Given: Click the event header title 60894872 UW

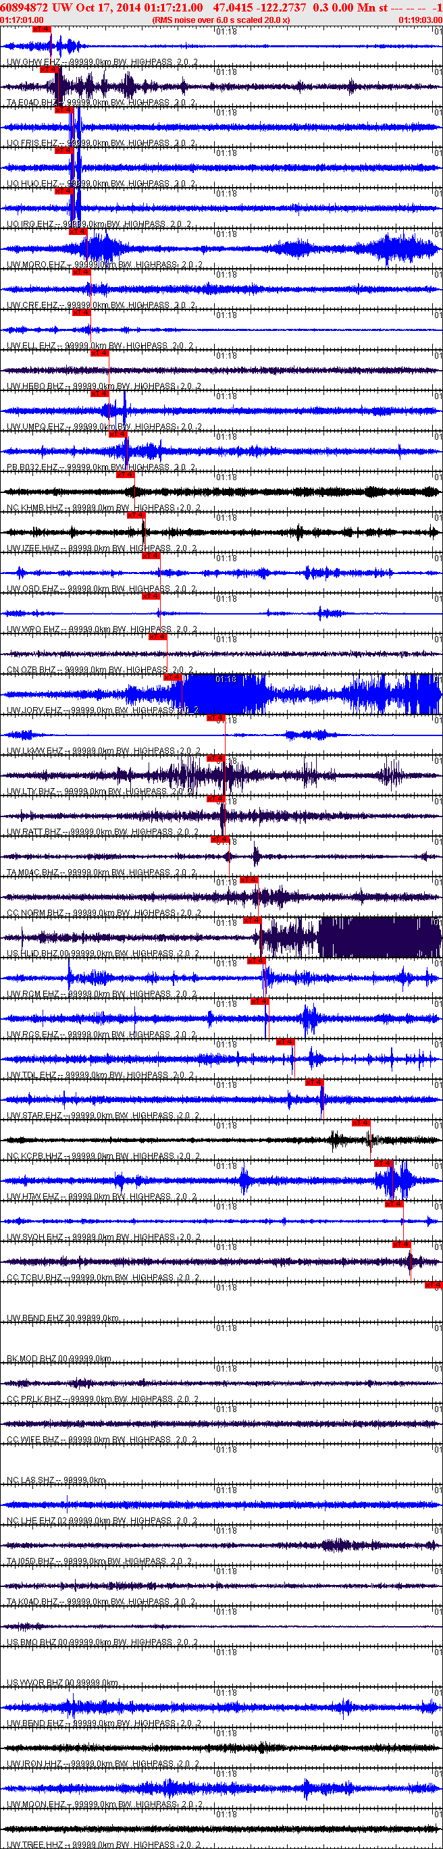Looking at the screenshot, I should [36, 7].
